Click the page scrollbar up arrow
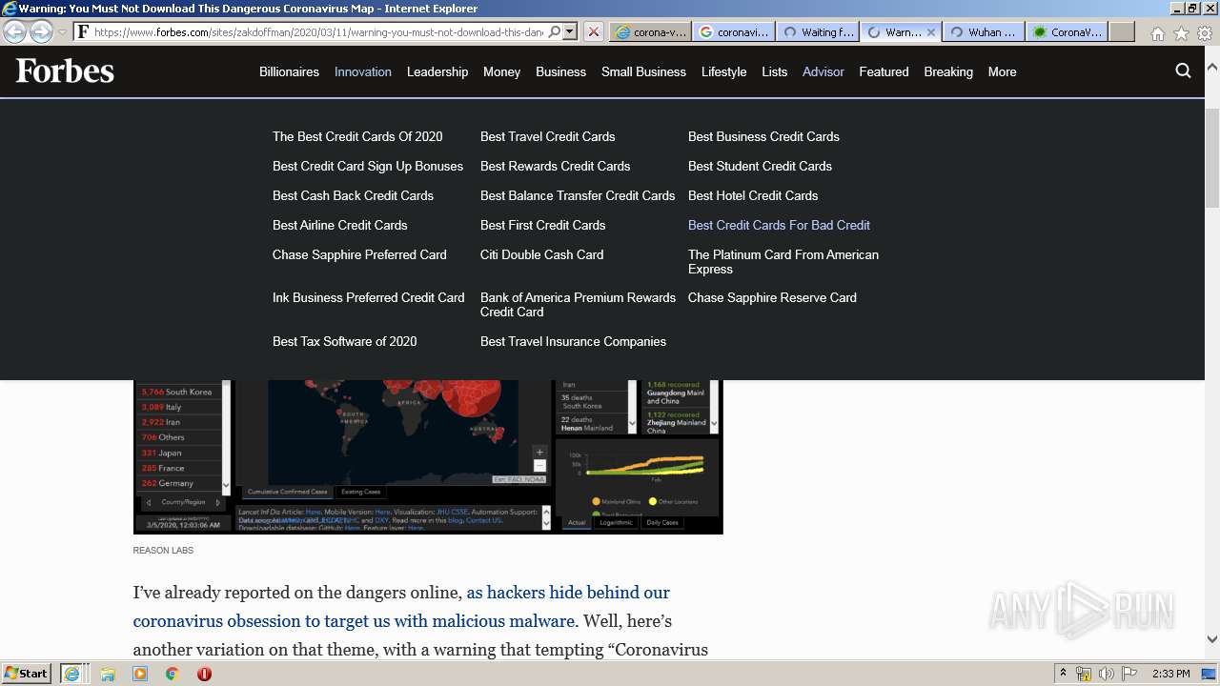The height and width of the screenshot is (686, 1220). [1212, 69]
